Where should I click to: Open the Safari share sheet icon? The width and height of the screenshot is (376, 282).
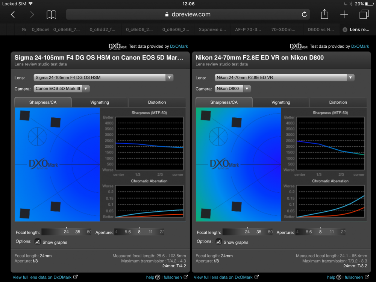coord(324,14)
